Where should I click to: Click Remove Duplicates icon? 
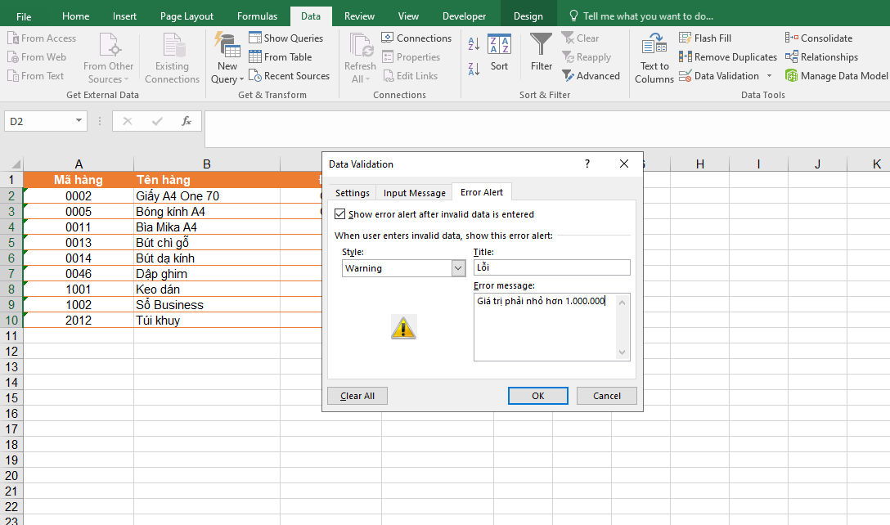pos(685,57)
